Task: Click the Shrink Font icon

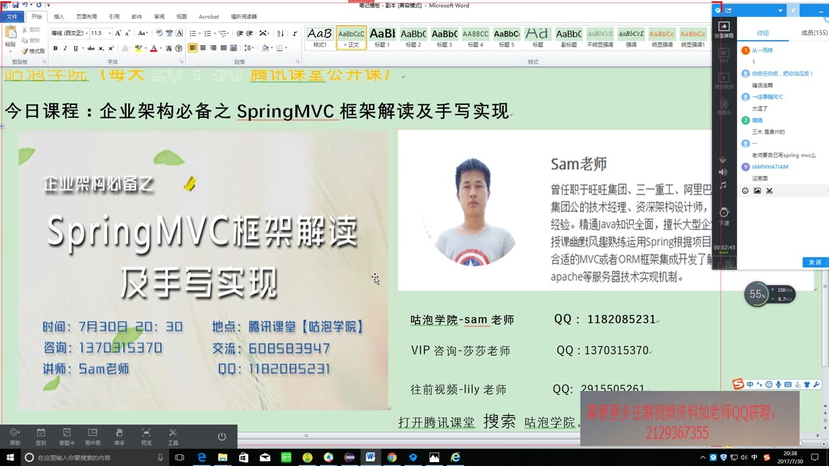Action: pyautogui.click(x=128, y=33)
